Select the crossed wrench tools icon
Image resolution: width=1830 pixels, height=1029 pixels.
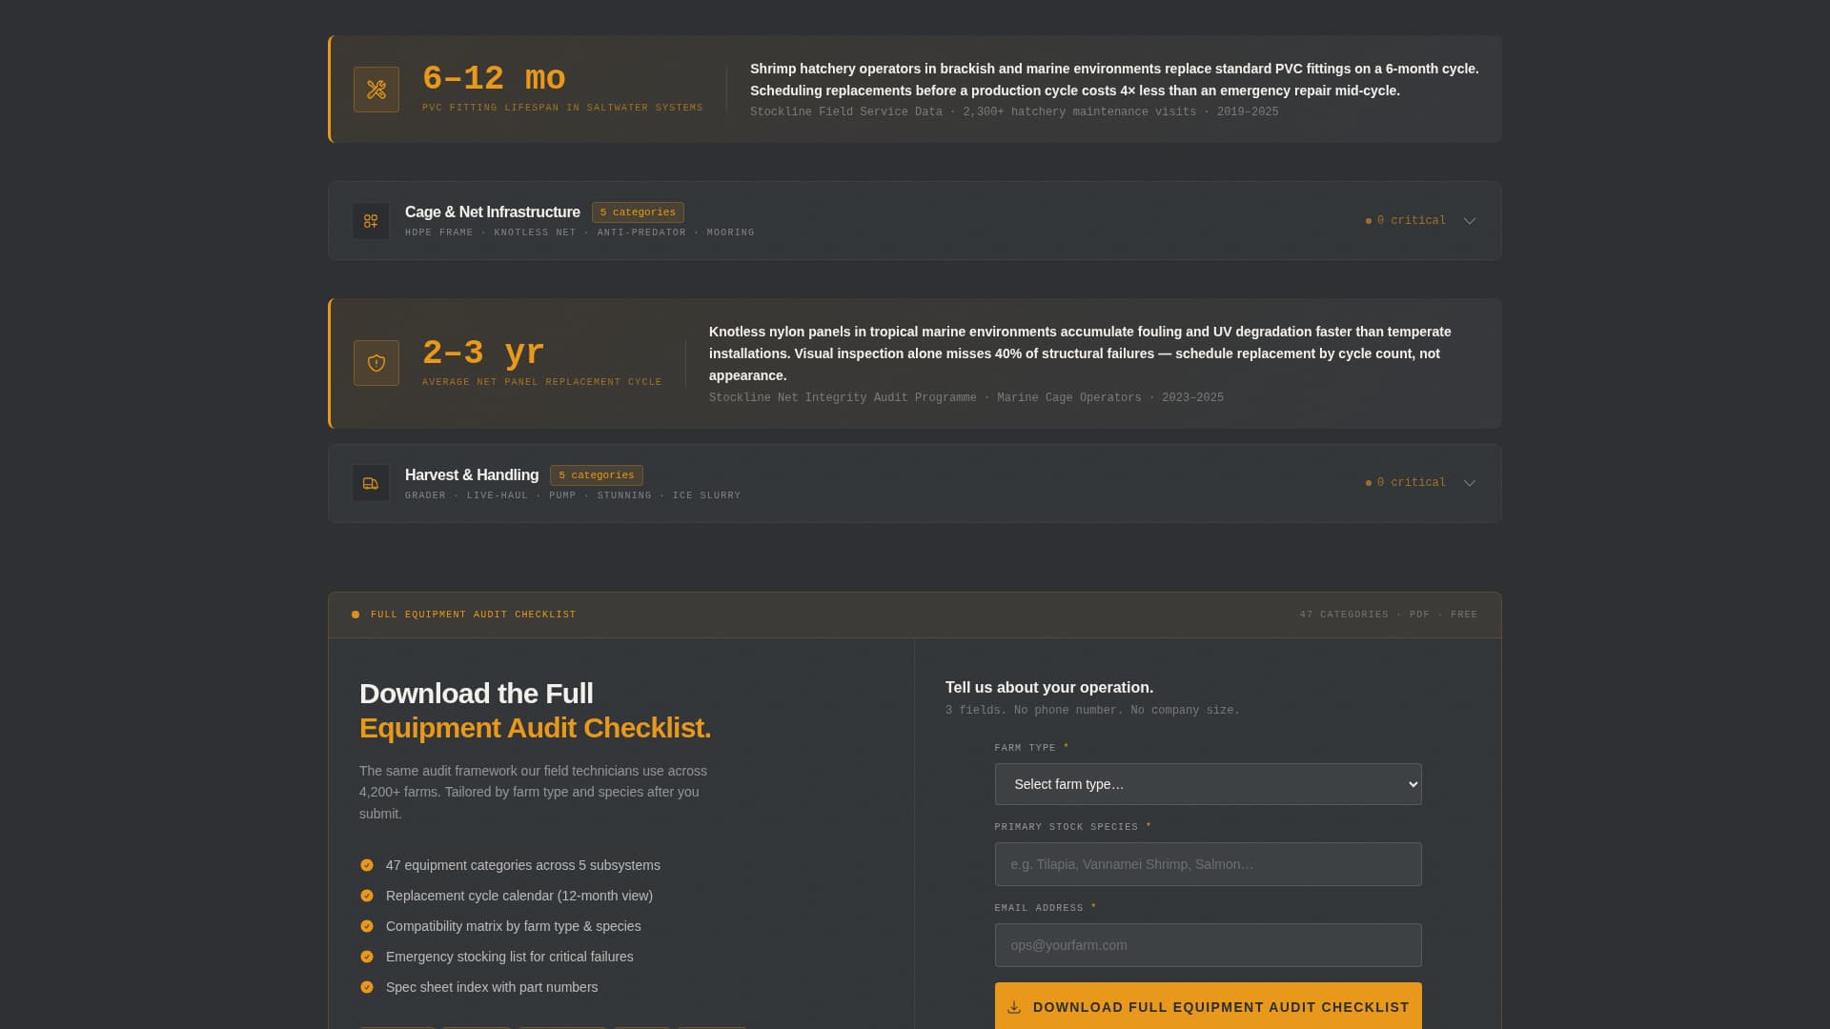(x=376, y=89)
